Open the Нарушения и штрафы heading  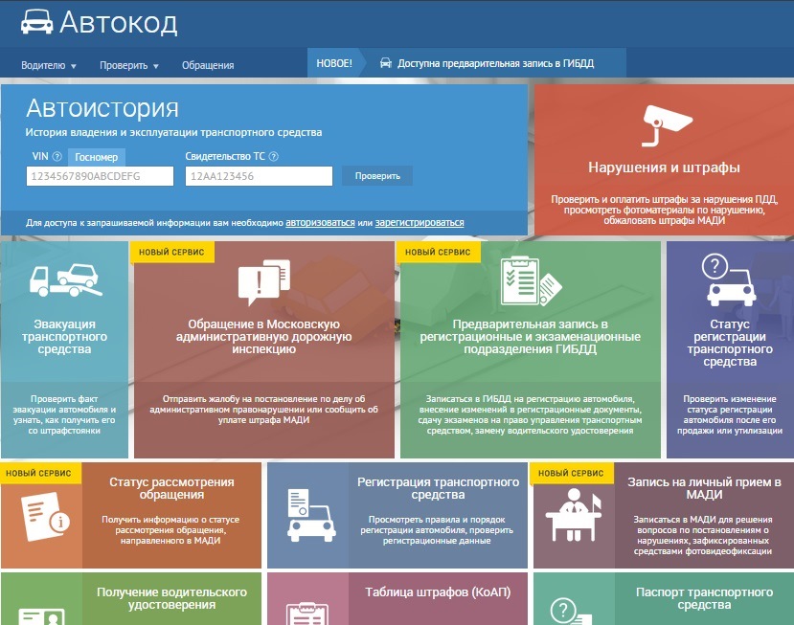(x=664, y=167)
